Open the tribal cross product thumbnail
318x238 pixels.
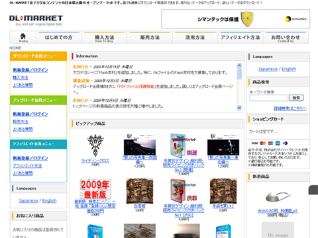click(x=95, y=145)
